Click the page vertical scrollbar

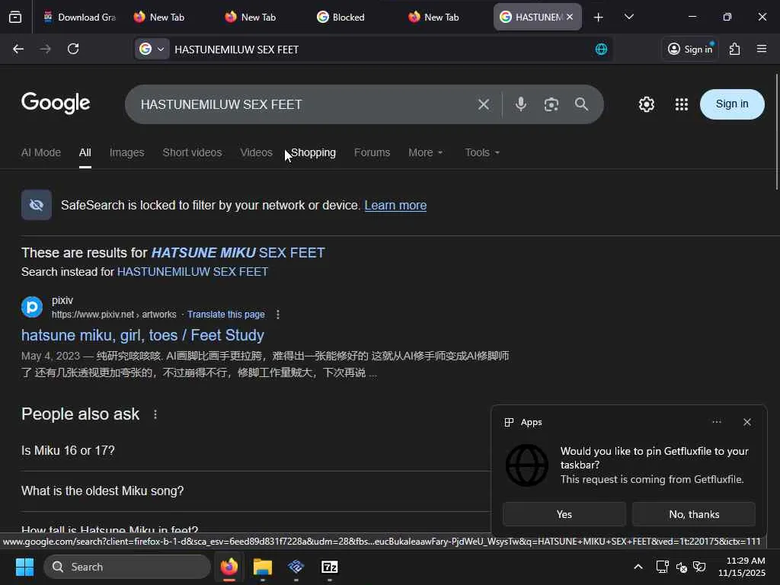776,131
